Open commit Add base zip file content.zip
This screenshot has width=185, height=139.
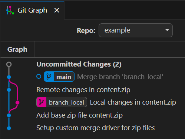point(80,115)
